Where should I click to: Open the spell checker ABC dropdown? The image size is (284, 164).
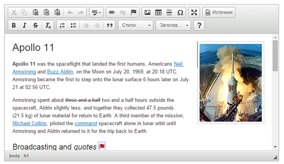pyautogui.click(x=97, y=13)
